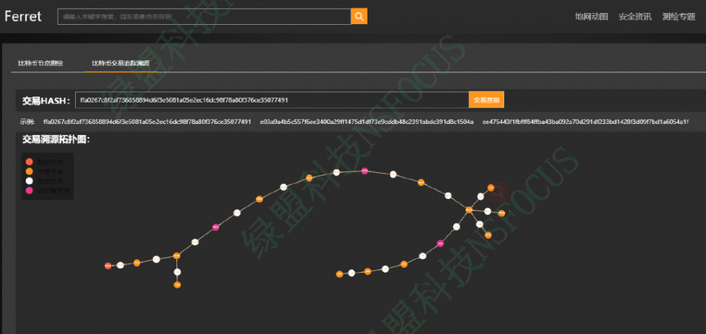Click the Ferret logo

click(23, 16)
